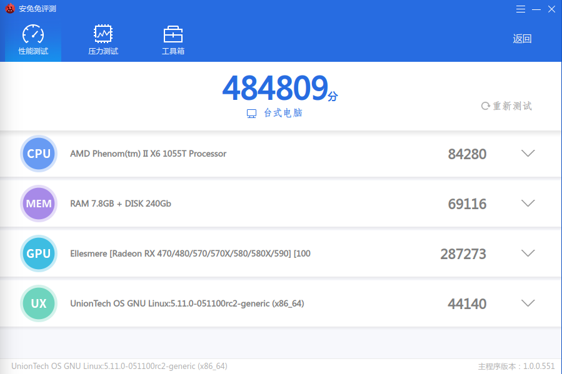Click the GPU badge icon
562x374 pixels.
coord(39,253)
